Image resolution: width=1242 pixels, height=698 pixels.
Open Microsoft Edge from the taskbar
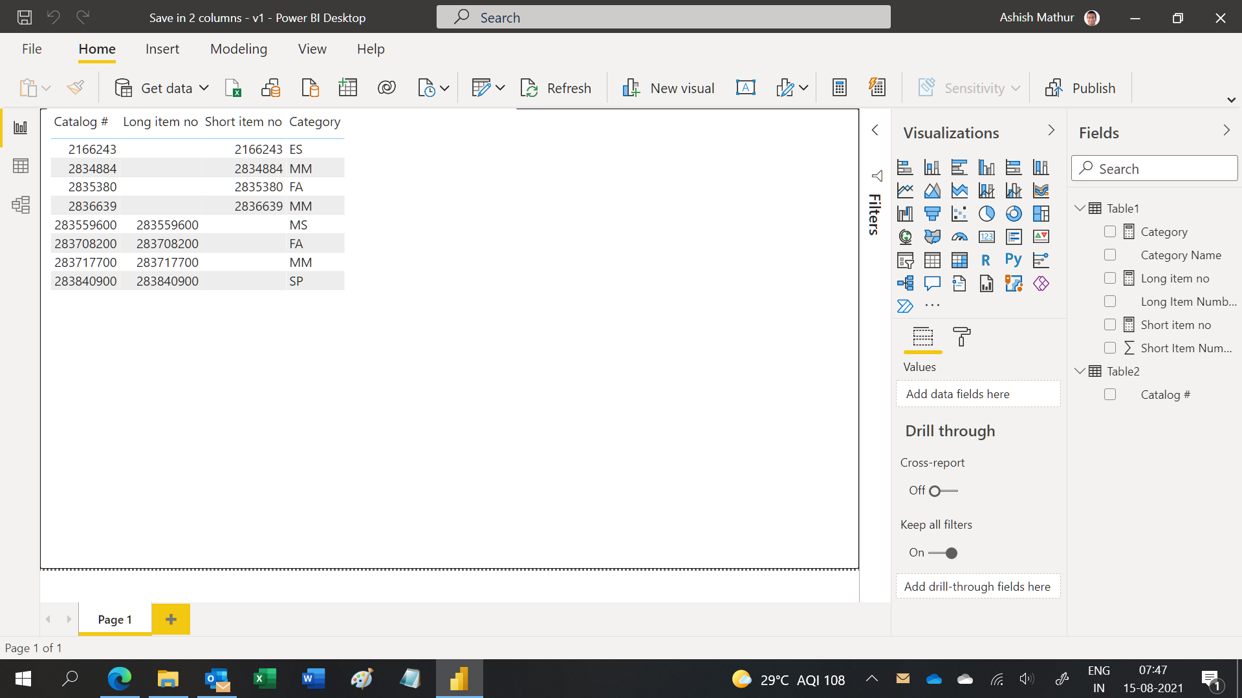(120, 679)
